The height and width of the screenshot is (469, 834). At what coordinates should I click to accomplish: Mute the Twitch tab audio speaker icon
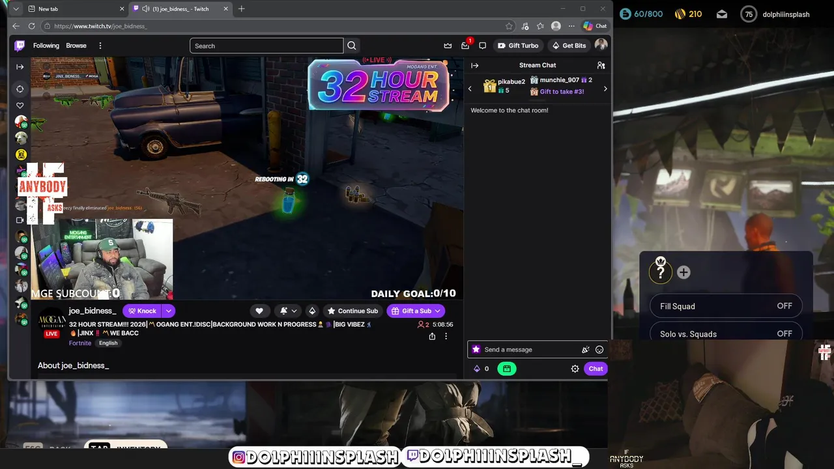tap(145, 9)
